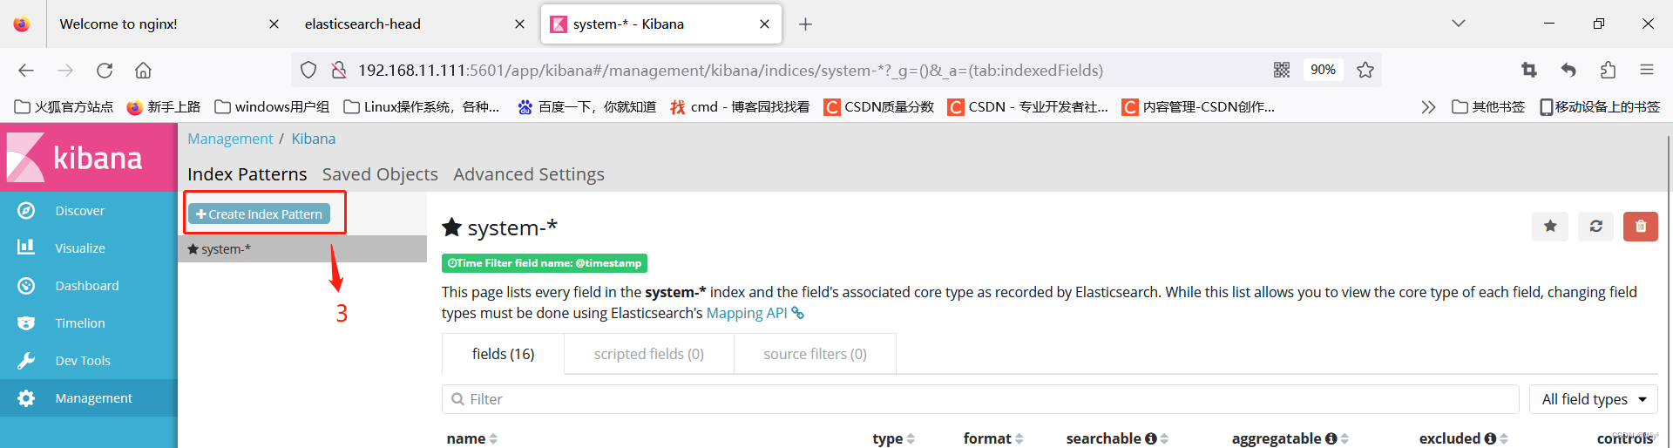The height and width of the screenshot is (448, 1673).
Task: Open Saved Objects section
Action: coord(380,174)
